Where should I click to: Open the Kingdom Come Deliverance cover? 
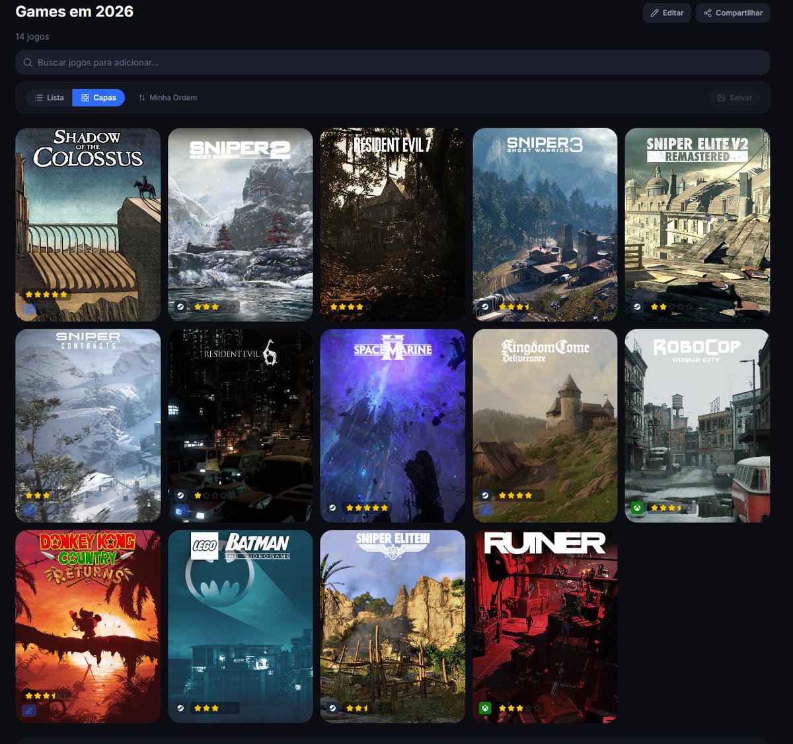point(545,426)
